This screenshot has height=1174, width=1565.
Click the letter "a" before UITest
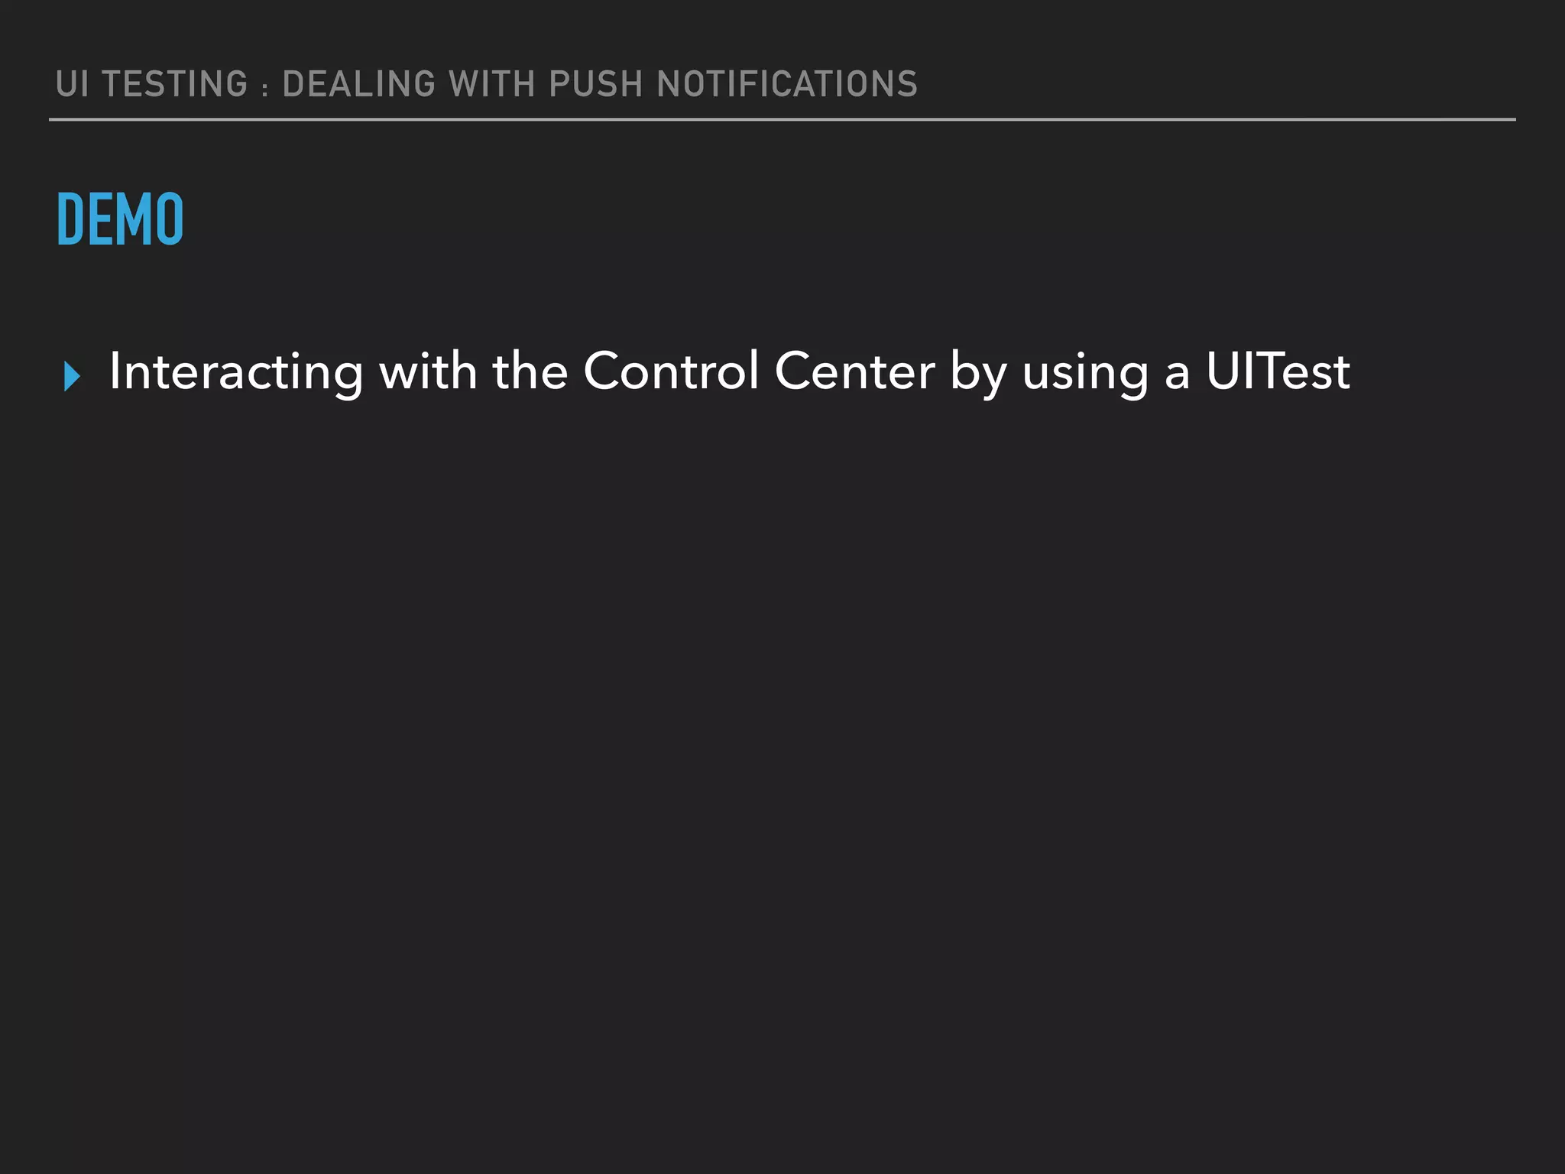click(x=1178, y=373)
